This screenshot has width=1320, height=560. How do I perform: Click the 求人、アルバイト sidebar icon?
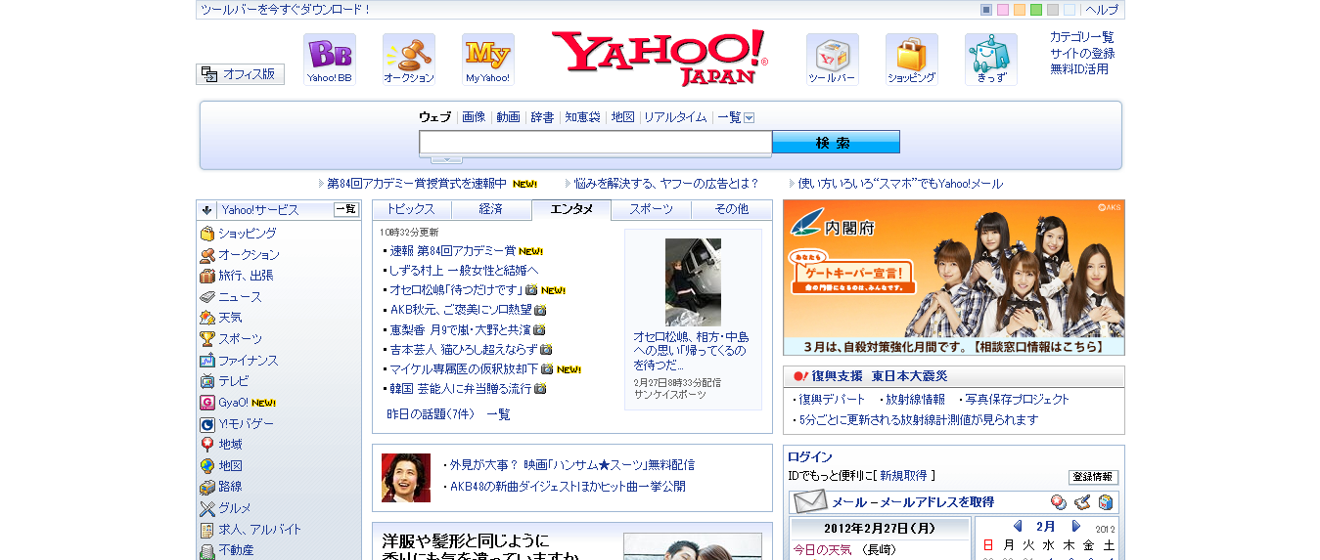point(207,530)
